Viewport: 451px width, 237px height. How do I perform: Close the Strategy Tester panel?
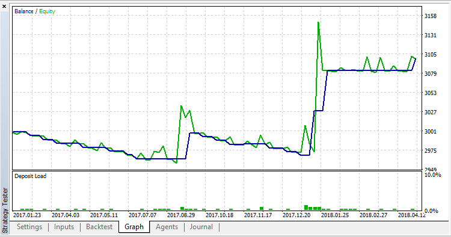pyautogui.click(x=4, y=6)
